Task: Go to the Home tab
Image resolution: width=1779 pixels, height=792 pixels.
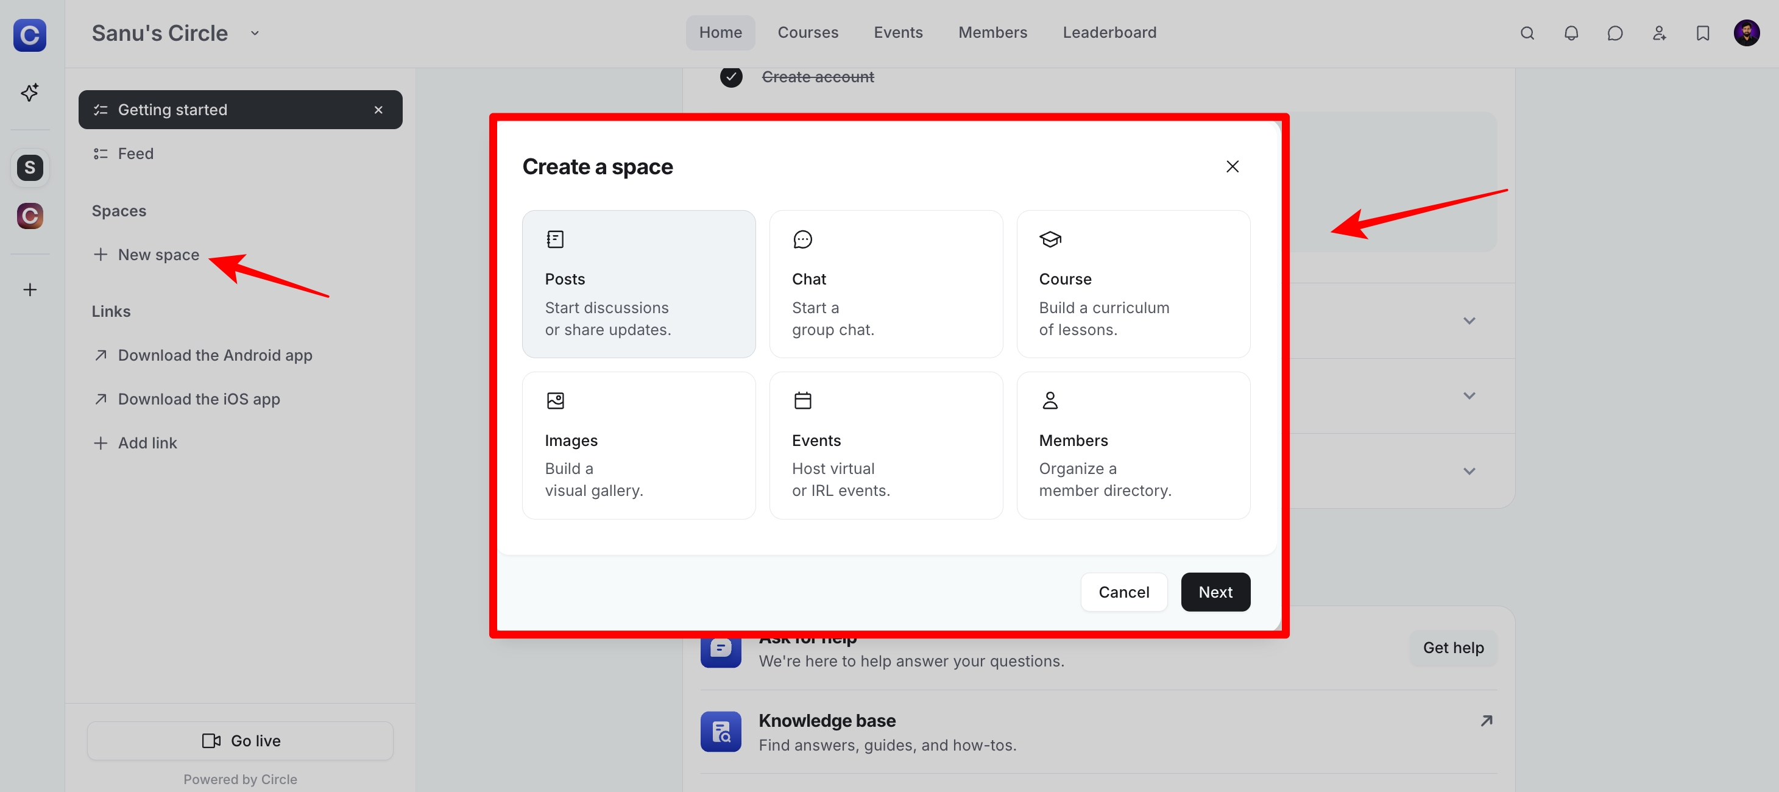Action: (720, 32)
